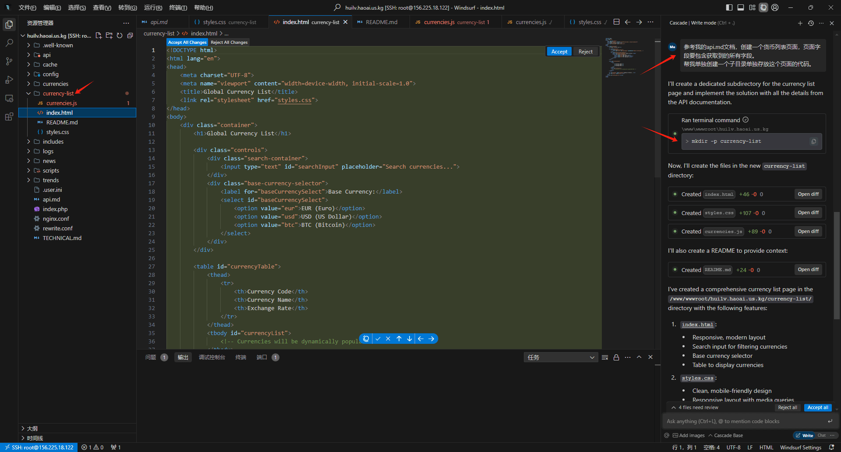This screenshot has width=841, height=452.
Task: Open Windsurf Settings from status bar
Action: coord(800,447)
